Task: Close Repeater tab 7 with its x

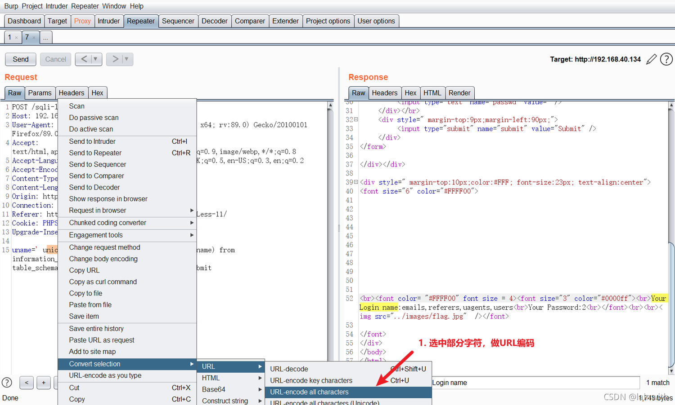Action: (34, 38)
